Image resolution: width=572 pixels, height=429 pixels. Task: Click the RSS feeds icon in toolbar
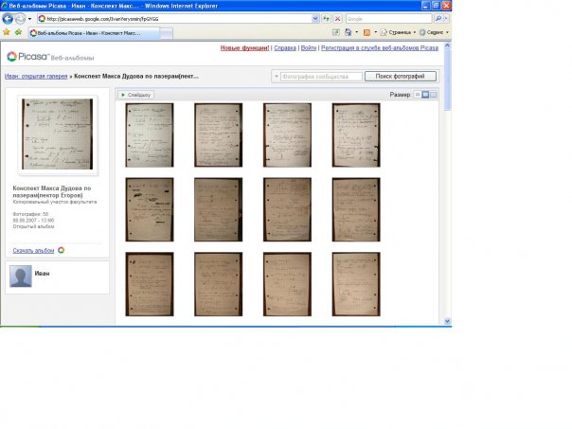pos(367,32)
